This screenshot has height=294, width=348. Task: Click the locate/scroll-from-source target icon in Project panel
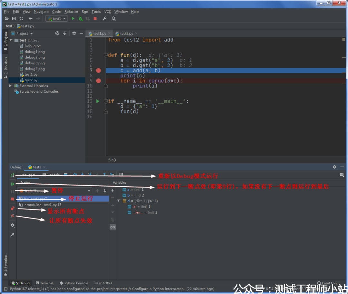[57, 33]
